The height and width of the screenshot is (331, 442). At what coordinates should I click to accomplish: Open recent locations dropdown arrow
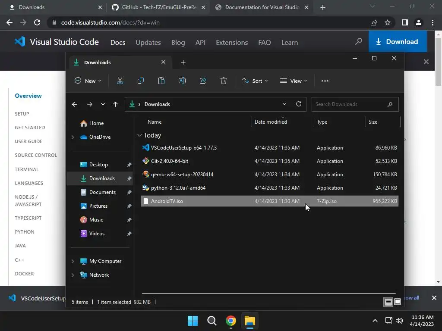(103, 104)
